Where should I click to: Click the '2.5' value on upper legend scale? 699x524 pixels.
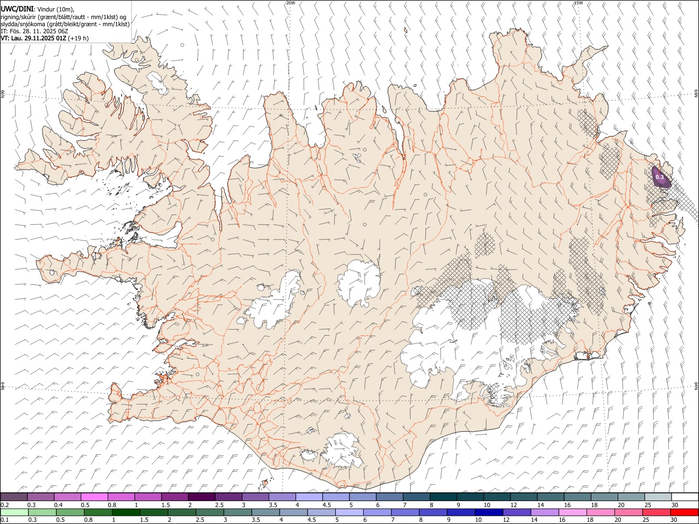point(219,505)
